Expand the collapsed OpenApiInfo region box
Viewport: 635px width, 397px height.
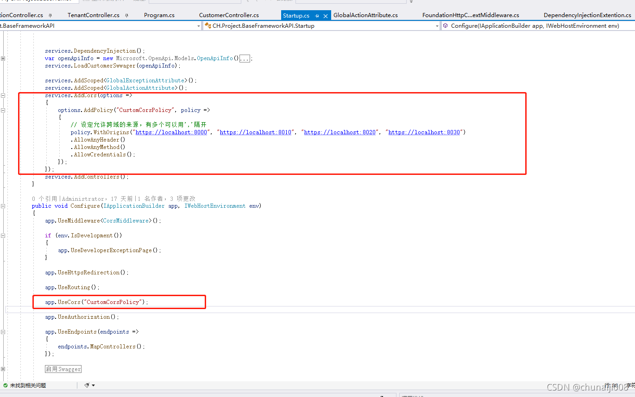(x=245, y=58)
